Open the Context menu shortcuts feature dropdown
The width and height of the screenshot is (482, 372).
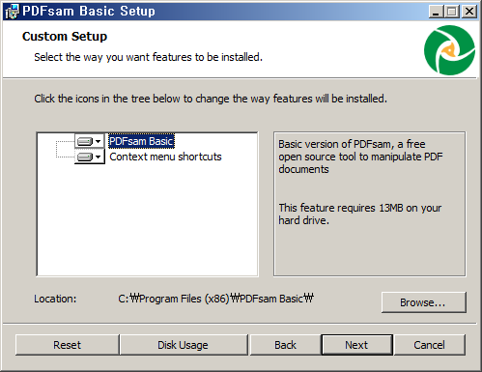point(90,157)
